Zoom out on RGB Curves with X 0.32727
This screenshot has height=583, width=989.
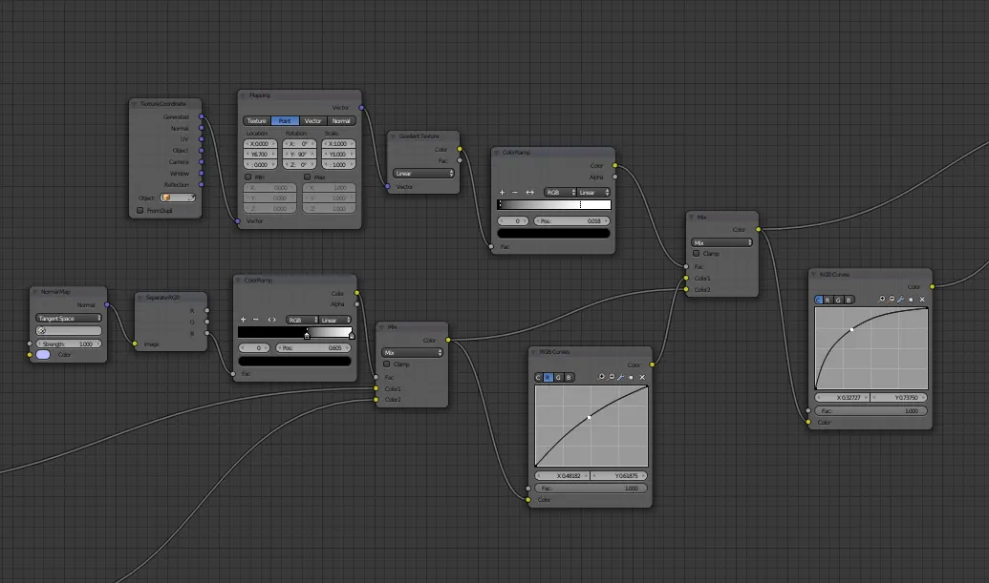click(892, 299)
